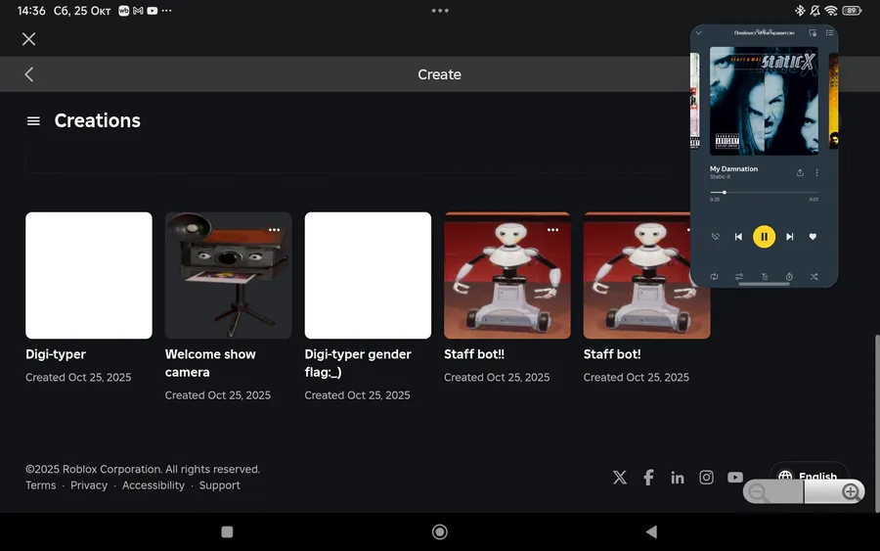Image resolution: width=880 pixels, height=551 pixels.
Task: Open Roblox YouTube social icon
Action: [735, 478]
